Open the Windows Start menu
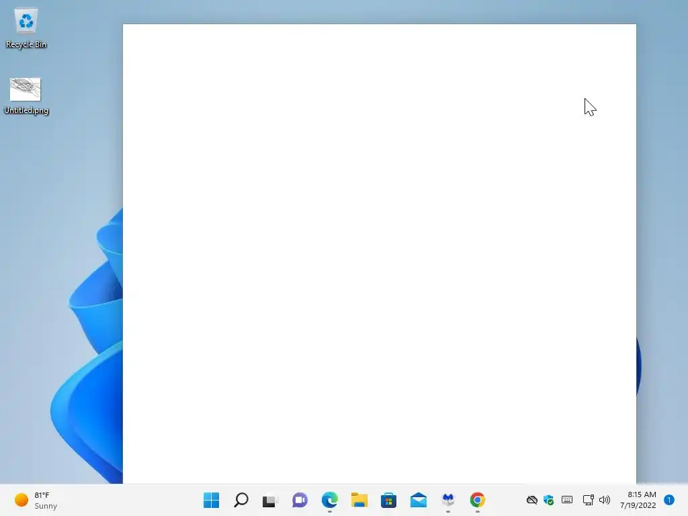This screenshot has height=516, width=688. pos(212,500)
